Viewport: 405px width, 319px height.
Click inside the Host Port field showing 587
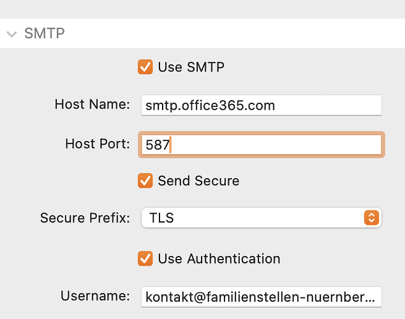[261, 145]
